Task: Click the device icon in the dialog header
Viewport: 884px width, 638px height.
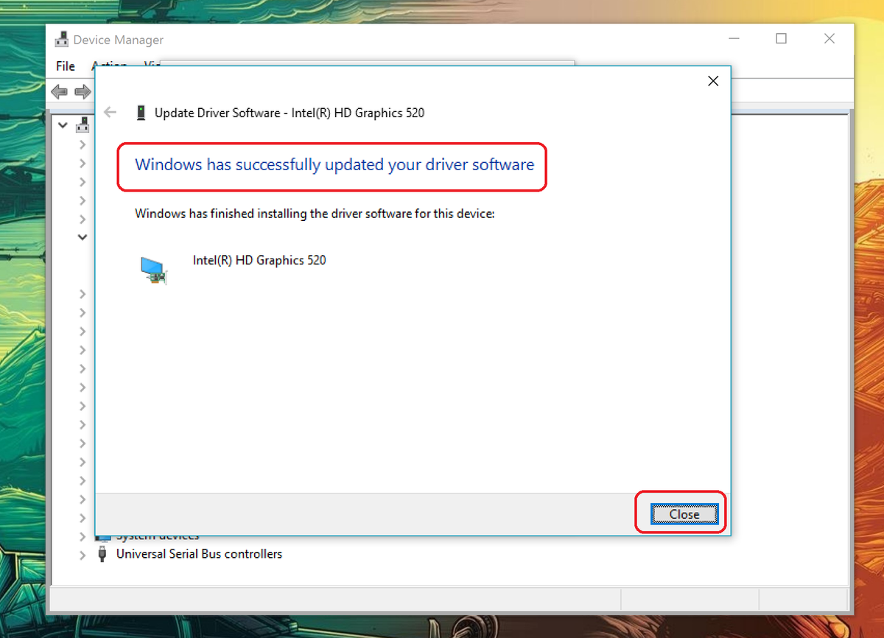Action: click(x=141, y=112)
